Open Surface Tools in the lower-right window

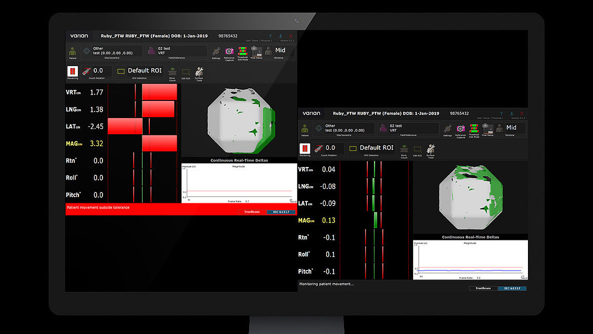click(430, 149)
